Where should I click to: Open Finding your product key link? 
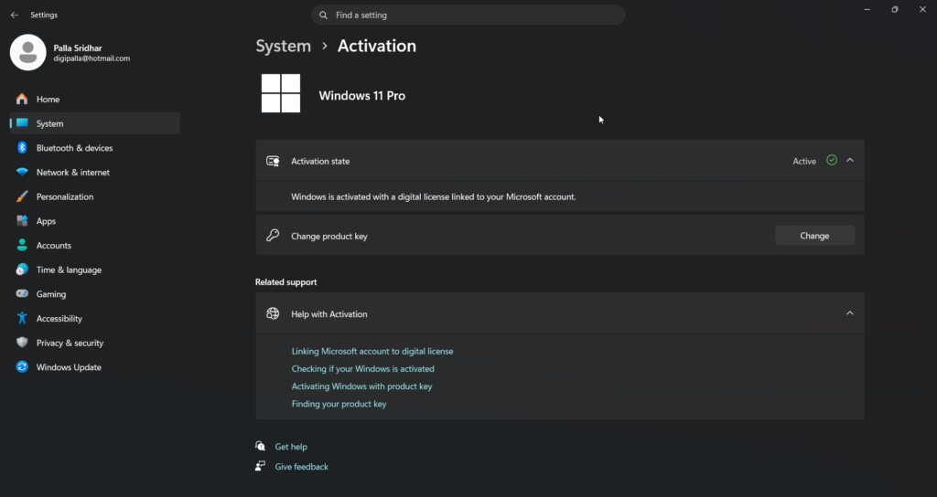(339, 404)
